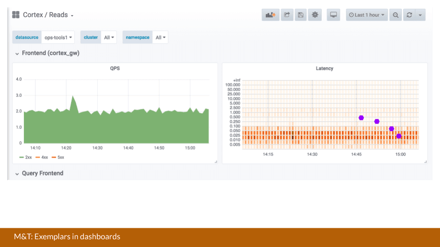Open the namespace All dropdown
The height and width of the screenshot is (247, 440).
pyautogui.click(x=160, y=37)
